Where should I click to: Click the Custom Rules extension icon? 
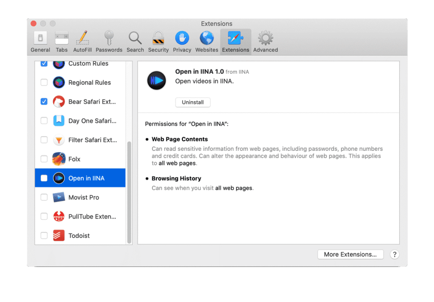click(x=58, y=64)
